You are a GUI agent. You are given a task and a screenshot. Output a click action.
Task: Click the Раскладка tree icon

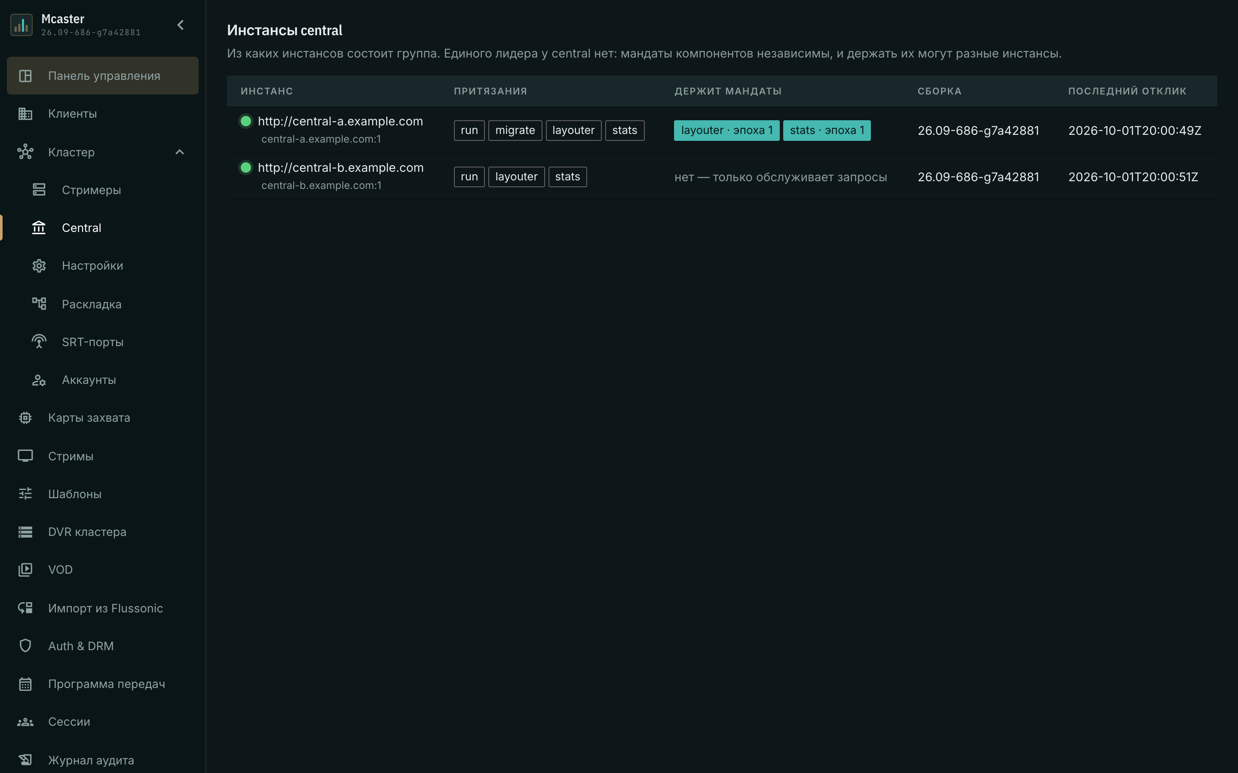pos(39,304)
